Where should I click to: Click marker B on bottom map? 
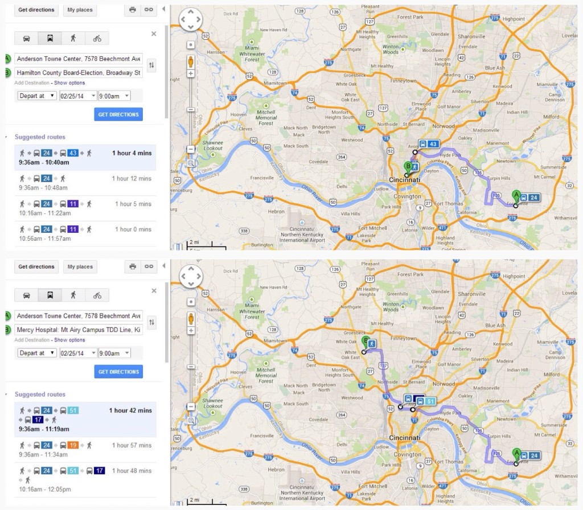[x=365, y=343]
